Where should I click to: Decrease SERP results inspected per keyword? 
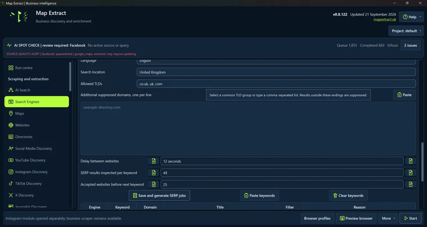point(153,173)
